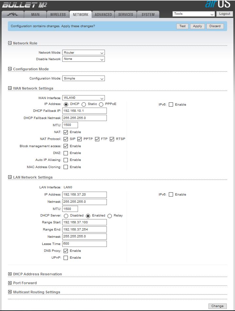The height and width of the screenshot is (311, 235).
Task: Enable the UPnP checkbox
Action: coord(66,258)
